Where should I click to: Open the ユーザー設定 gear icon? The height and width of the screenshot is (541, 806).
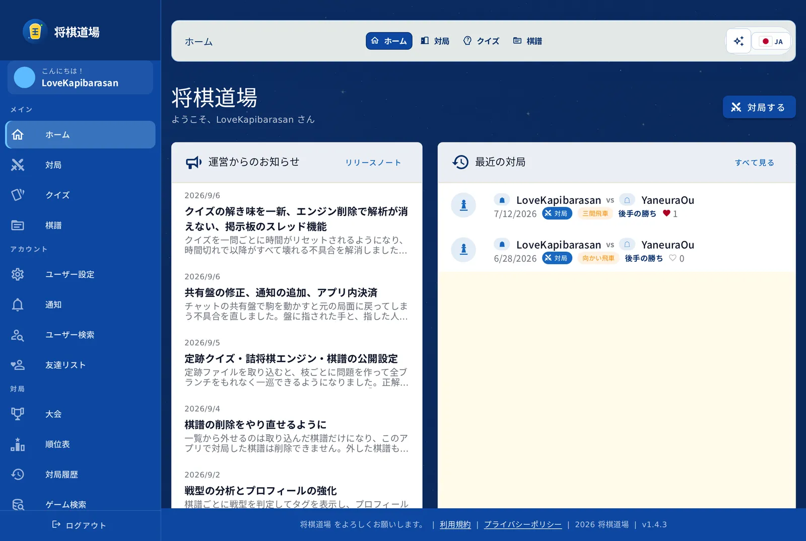(18, 274)
